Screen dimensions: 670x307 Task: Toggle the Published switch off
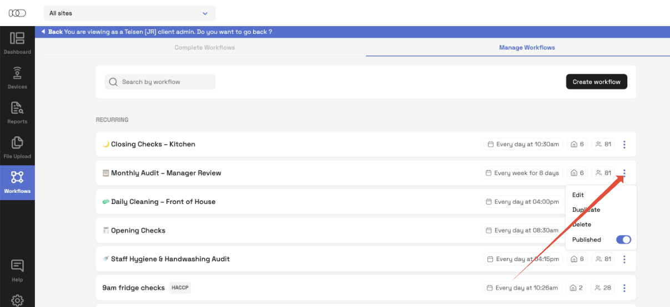[x=623, y=240]
